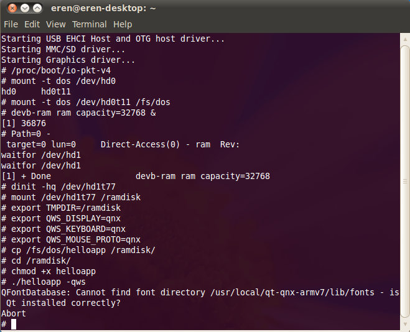Close the terminal window

pyautogui.click(x=10, y=9)
